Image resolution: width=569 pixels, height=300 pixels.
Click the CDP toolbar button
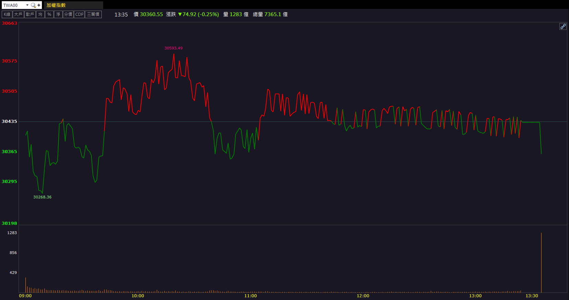[x=79, y=14]
